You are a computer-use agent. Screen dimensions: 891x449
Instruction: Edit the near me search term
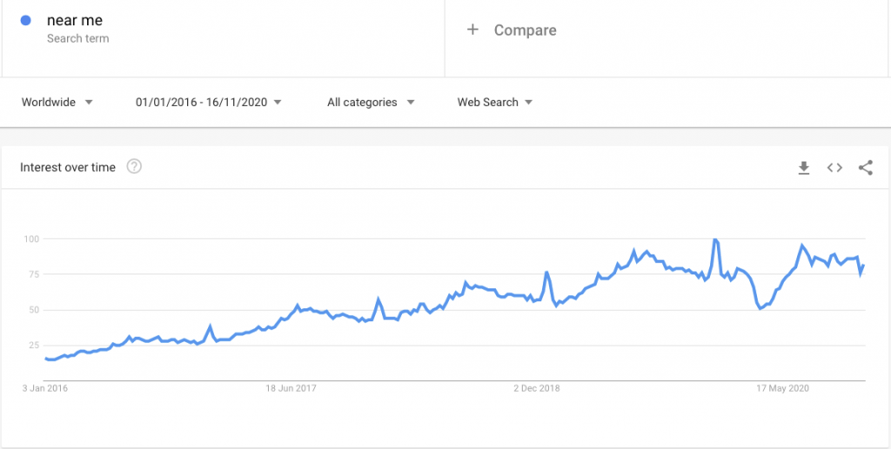[75, 21]
